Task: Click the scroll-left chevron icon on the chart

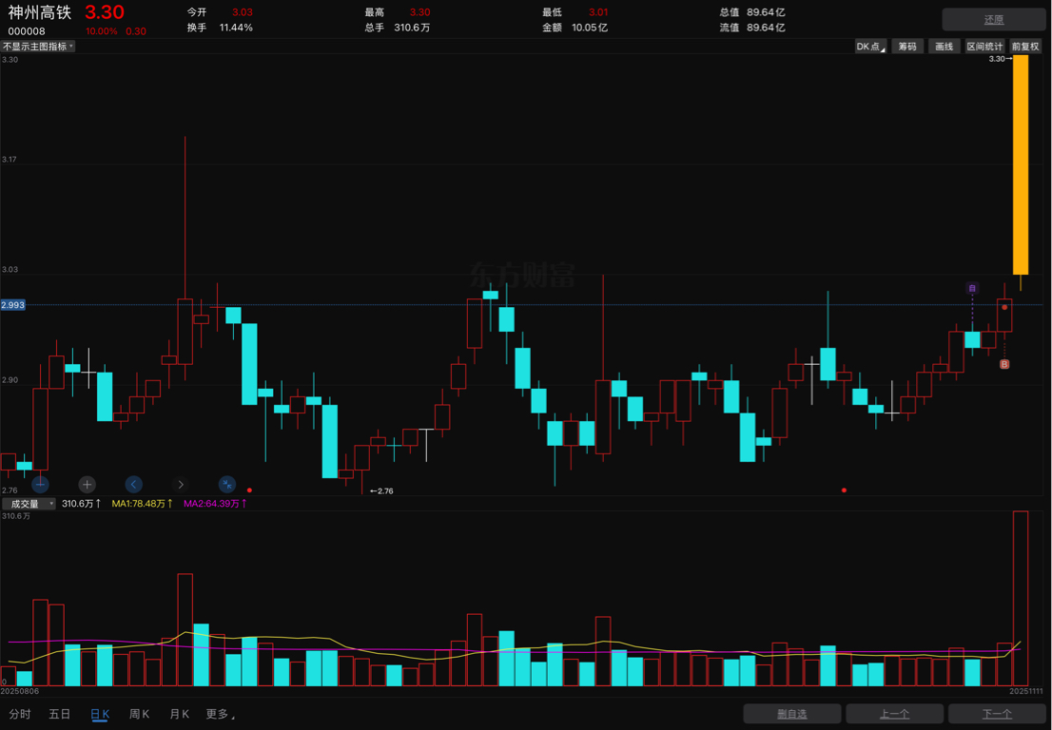Action: 133,484
